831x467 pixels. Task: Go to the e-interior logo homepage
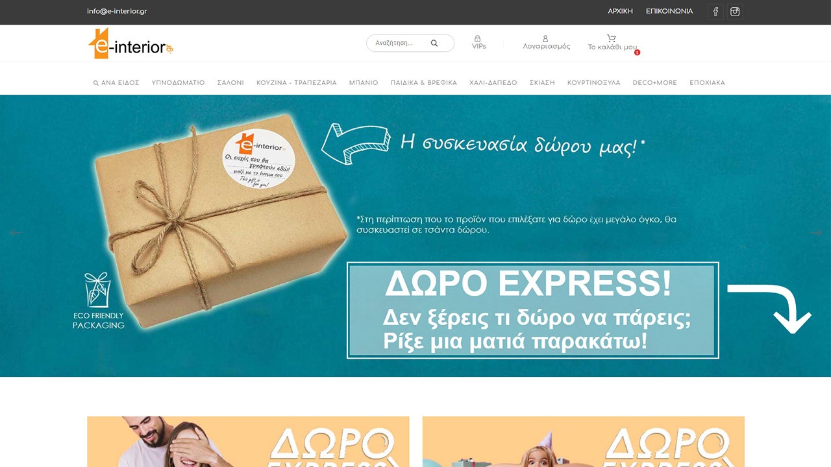tap(130, 43)
